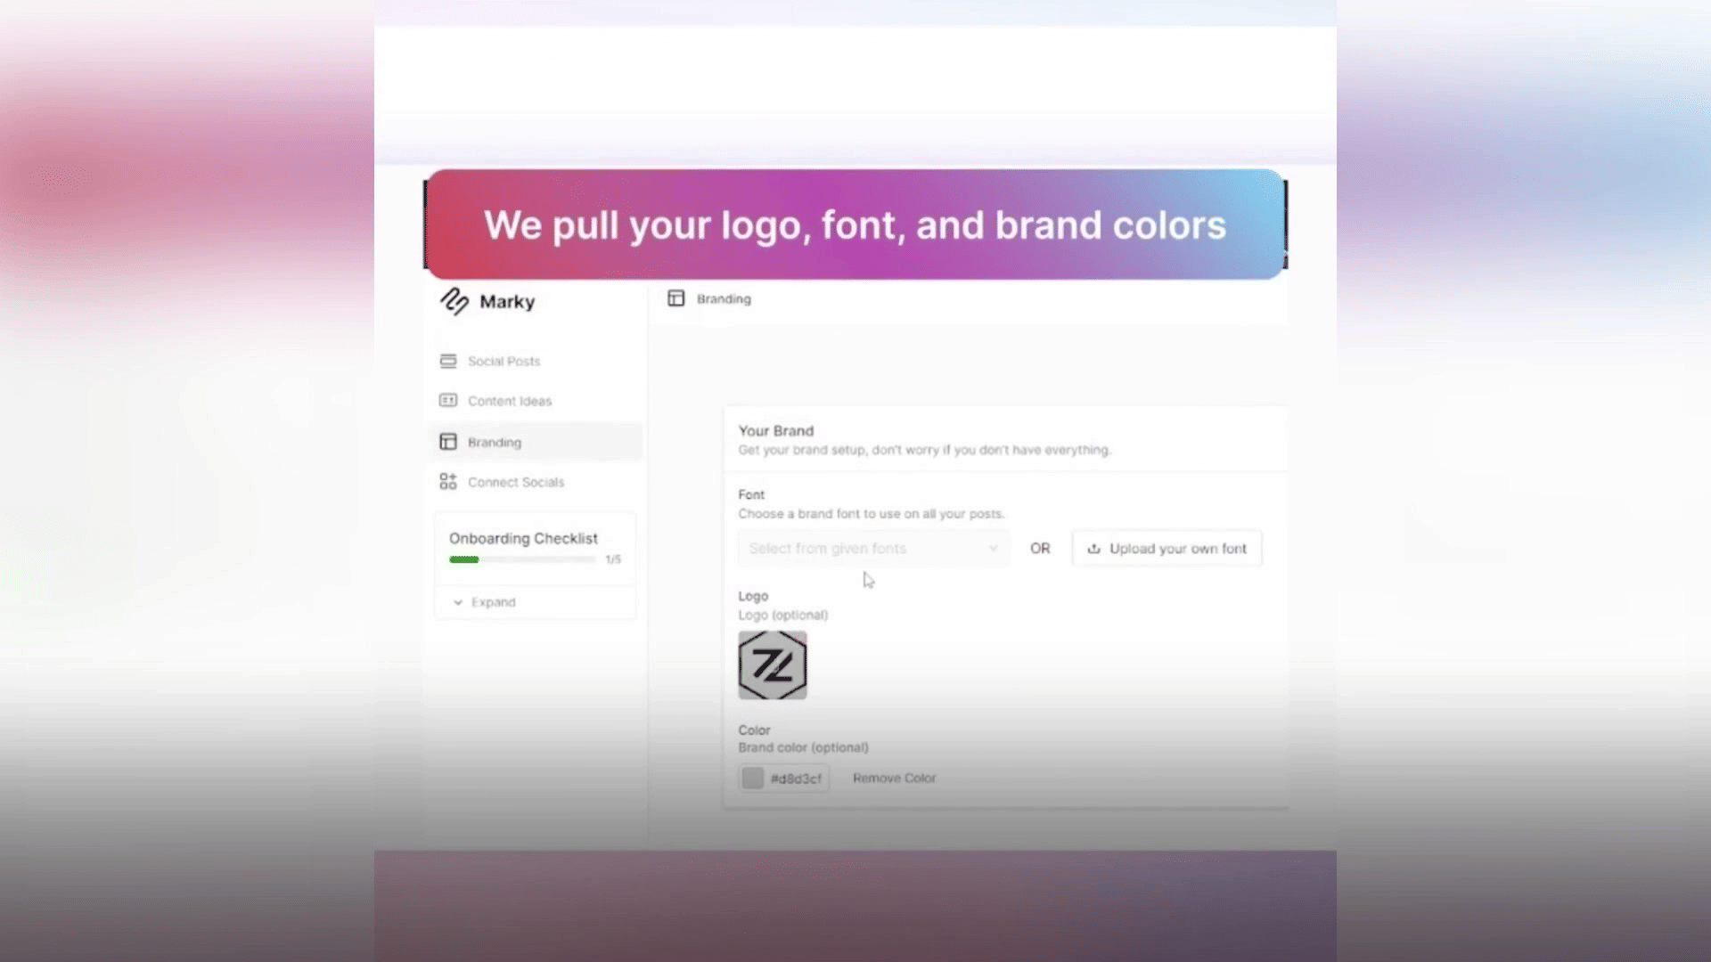Click the Branding header panel icon
Viewport: 1711px width, 962px height.
(676, 298)
